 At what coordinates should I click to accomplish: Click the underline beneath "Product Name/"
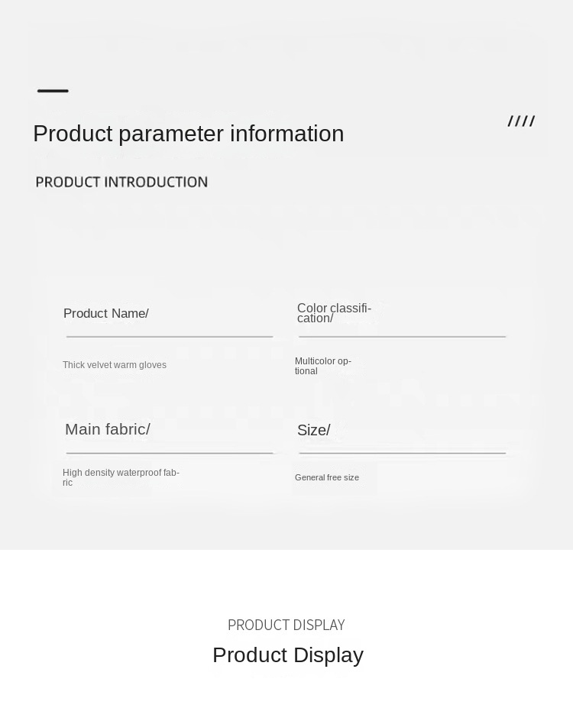(170, 336)
